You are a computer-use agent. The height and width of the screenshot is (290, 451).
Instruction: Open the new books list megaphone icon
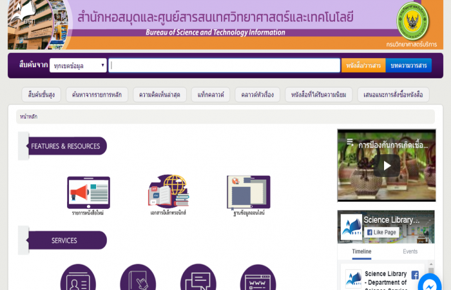pyautogui.click(x=89, y=192)
